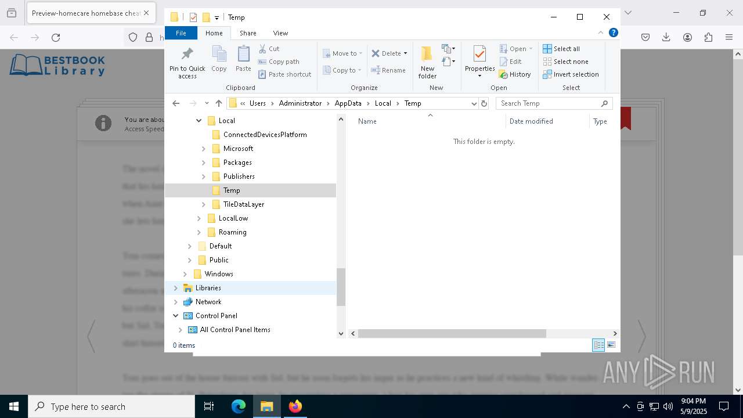Switch to View ribbon tab

[280, 33]
